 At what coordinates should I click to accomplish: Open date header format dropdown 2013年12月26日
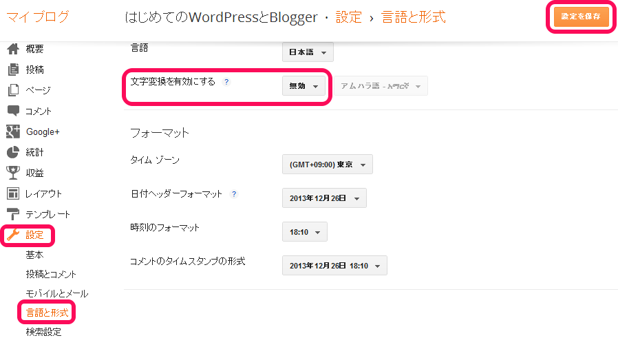pyautogui.click(x=324, y=198)
